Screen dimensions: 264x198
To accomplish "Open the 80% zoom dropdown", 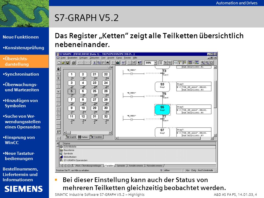I will (x=155, y=63).
